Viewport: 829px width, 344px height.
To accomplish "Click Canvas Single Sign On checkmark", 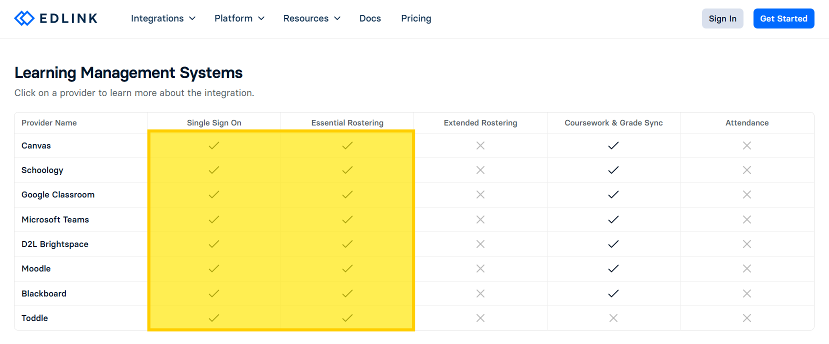I will point(214,145).
